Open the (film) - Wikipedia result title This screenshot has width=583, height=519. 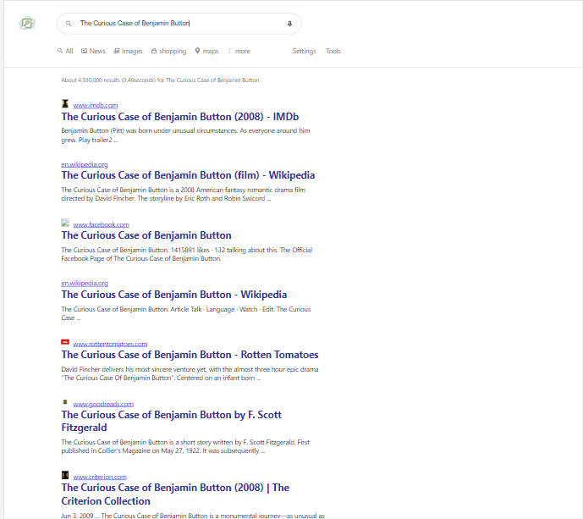click(188, 175)
